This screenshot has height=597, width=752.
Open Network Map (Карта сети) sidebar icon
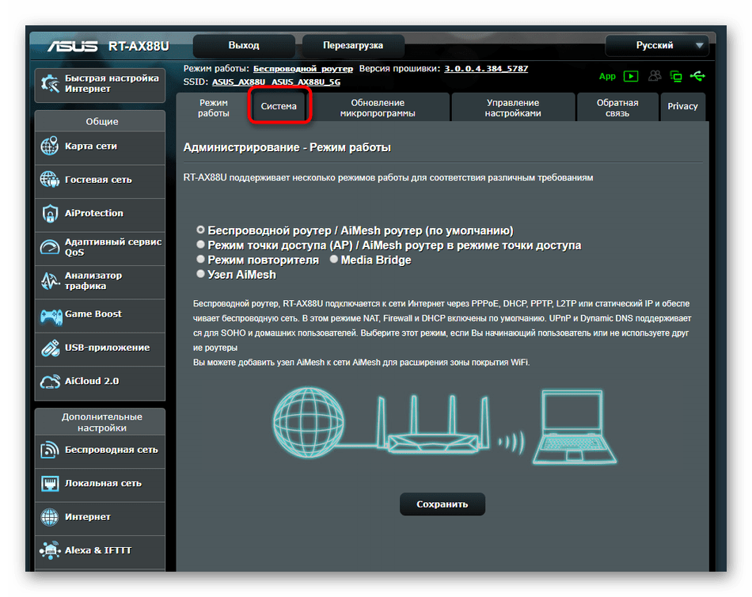(50, 146)
